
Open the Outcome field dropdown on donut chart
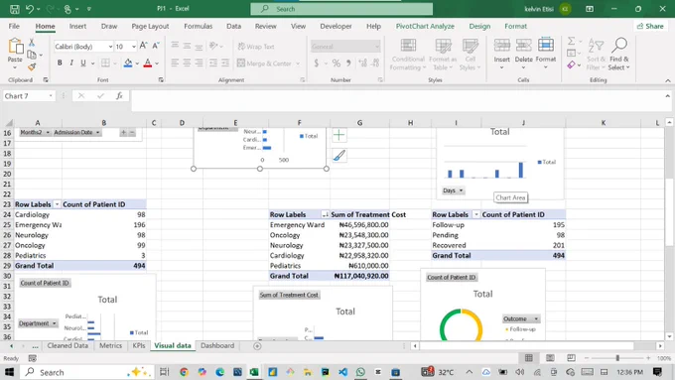(521, 318)
